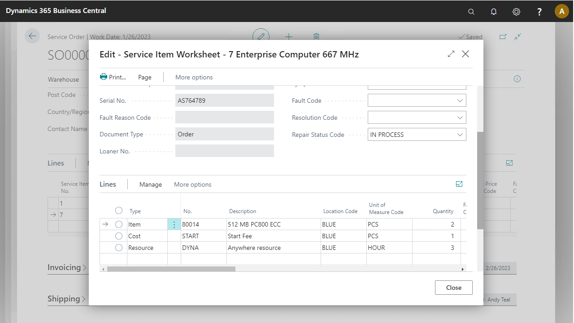Open the Page menu
Image resolution: width=574 pixels, height=323 pixels.
click(145, 77)
